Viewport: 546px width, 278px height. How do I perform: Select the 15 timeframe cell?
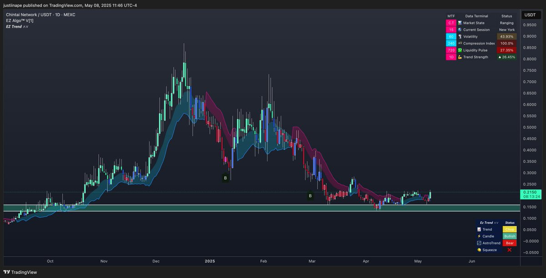click(x=451, y=29)
